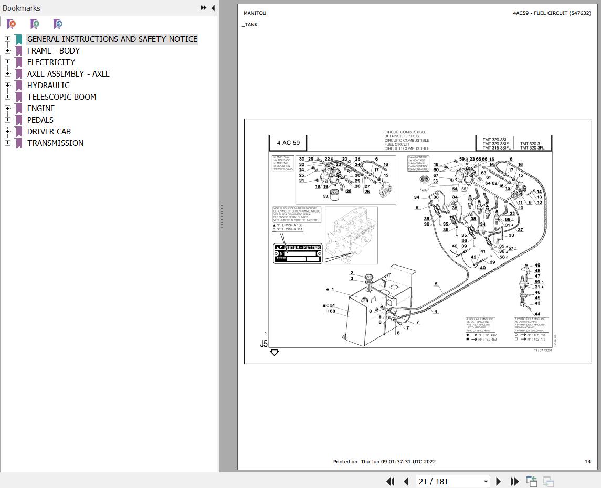Expand the ELECTRICITY bookmark node
The width and height of the screenshot is (601, 488).
7,62
